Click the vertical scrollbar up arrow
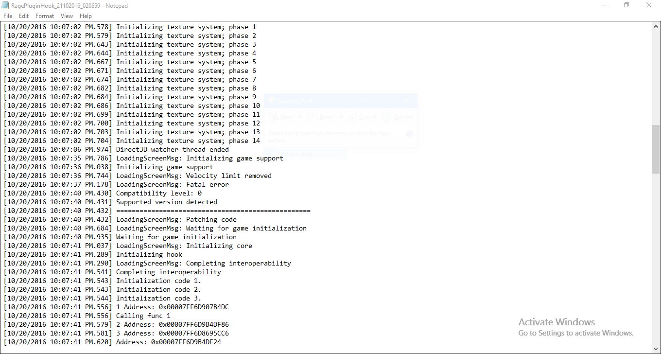Image resolution: width=661 pixels, height=354 pixels. [x=656, y=26]
